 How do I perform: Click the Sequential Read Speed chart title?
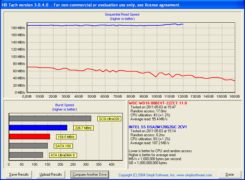(x=122, y=14)
